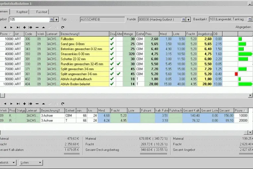Image resolution: width=253 pixels, height=169 pixels.
Task: Switch to Kopftext tab
Action: pyautogui.click(x=22, y=12)
